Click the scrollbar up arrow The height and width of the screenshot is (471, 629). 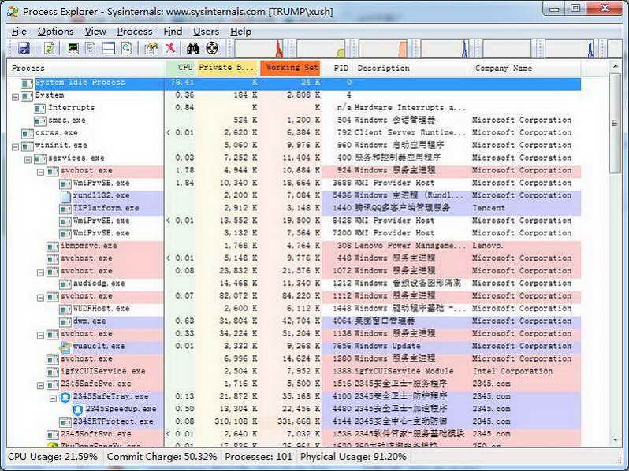(615, 65)
